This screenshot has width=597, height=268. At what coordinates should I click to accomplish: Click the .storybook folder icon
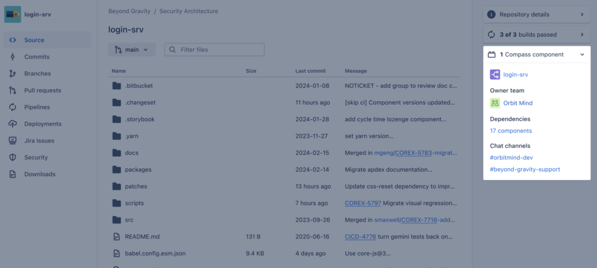[116, 119]
